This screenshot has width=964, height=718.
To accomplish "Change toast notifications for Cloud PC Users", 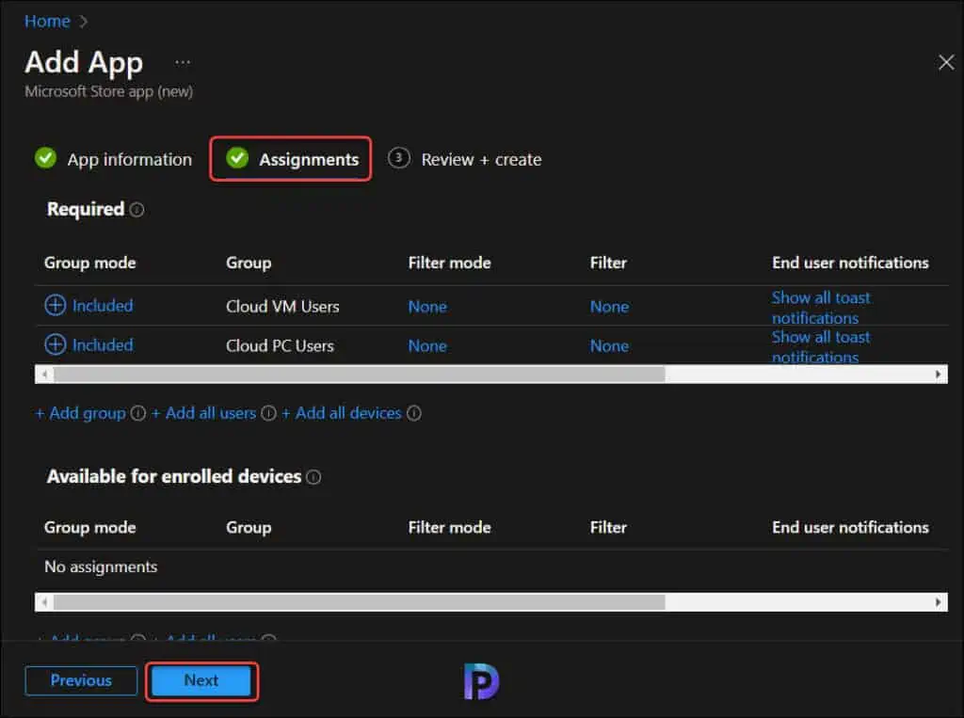I will pos(821,346).
